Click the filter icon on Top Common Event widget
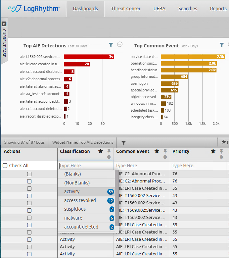The image size is (229, 258). [x=222, y=45]
